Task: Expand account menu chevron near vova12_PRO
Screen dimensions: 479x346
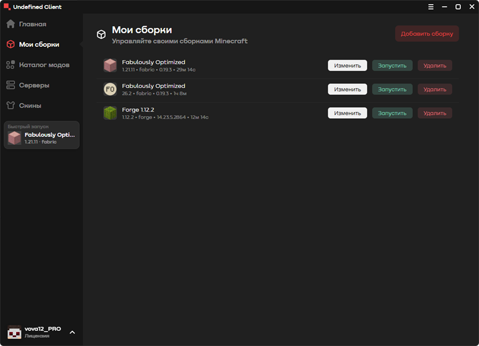Action: (72, 332)
